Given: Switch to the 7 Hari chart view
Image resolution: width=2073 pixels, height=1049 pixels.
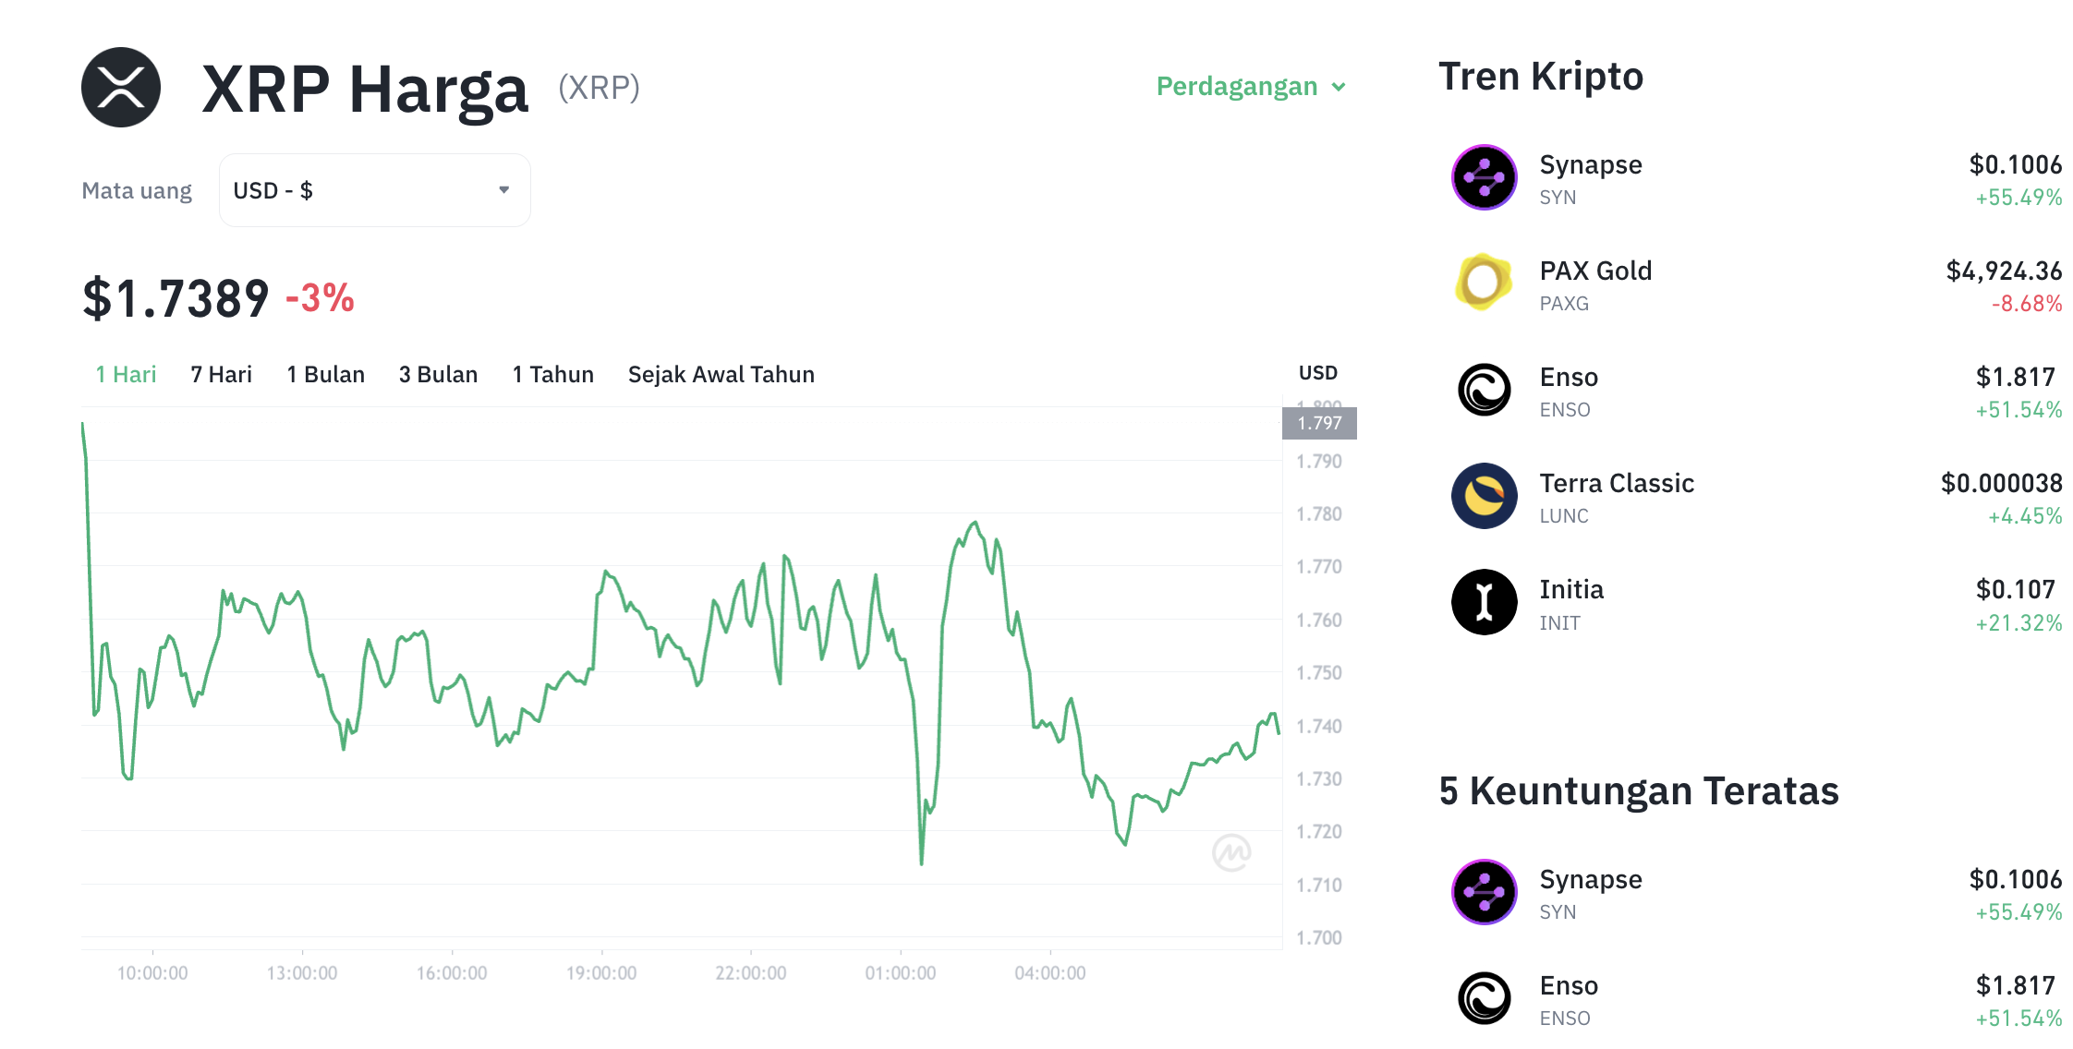Looking at the screenshot, I should [220, 374].
